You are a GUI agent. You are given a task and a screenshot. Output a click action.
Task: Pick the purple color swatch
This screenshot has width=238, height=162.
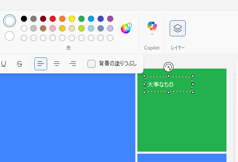(x=110, y=19)
